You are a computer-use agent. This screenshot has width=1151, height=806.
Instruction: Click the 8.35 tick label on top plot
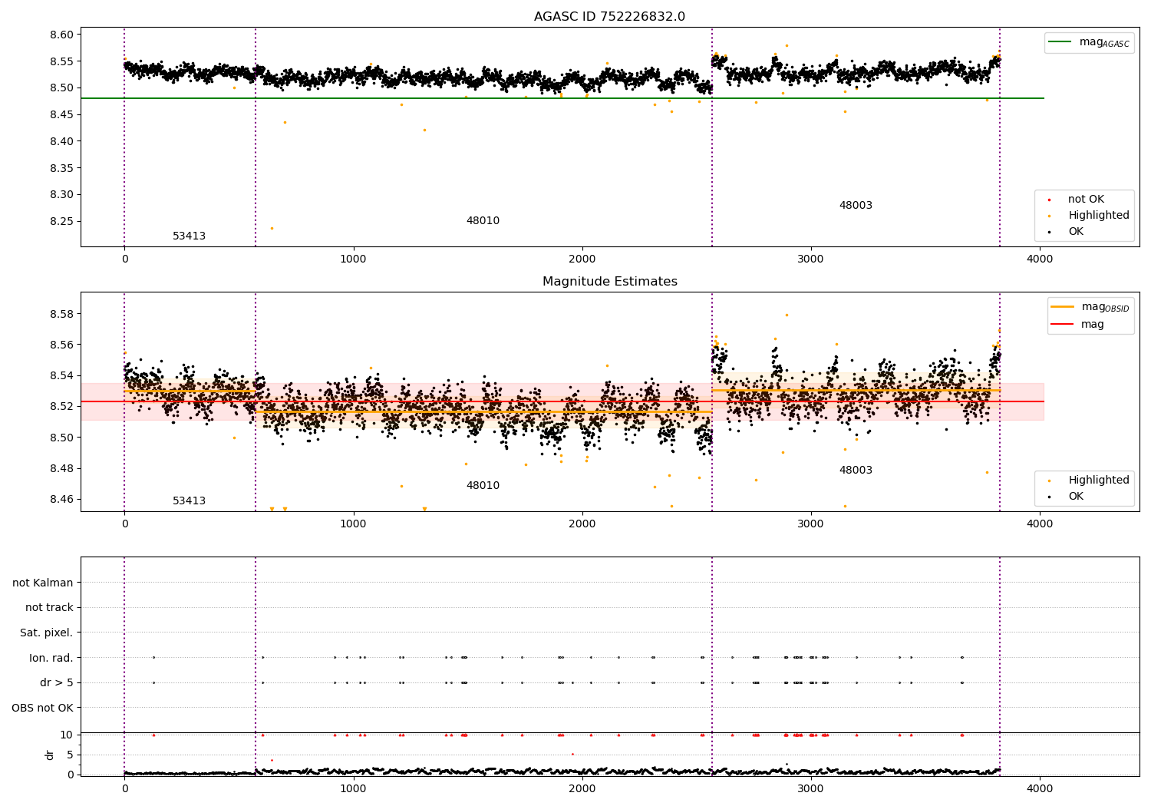point(61,168)
